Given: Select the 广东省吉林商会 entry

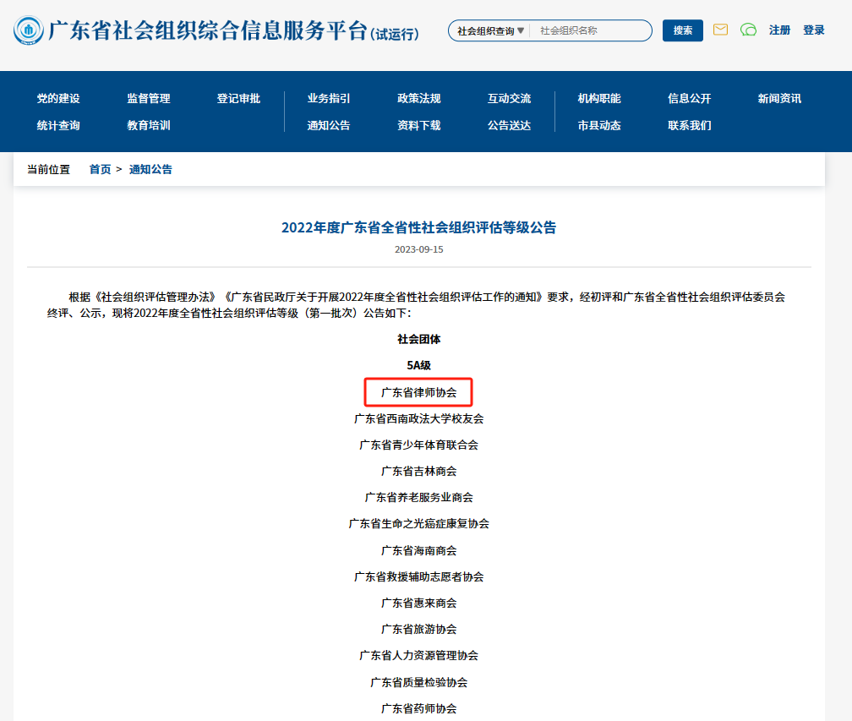Looking at the screenshot, I should coord(419,471).
